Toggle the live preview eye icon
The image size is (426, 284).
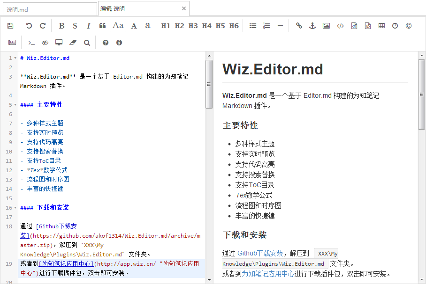[45, 43]
